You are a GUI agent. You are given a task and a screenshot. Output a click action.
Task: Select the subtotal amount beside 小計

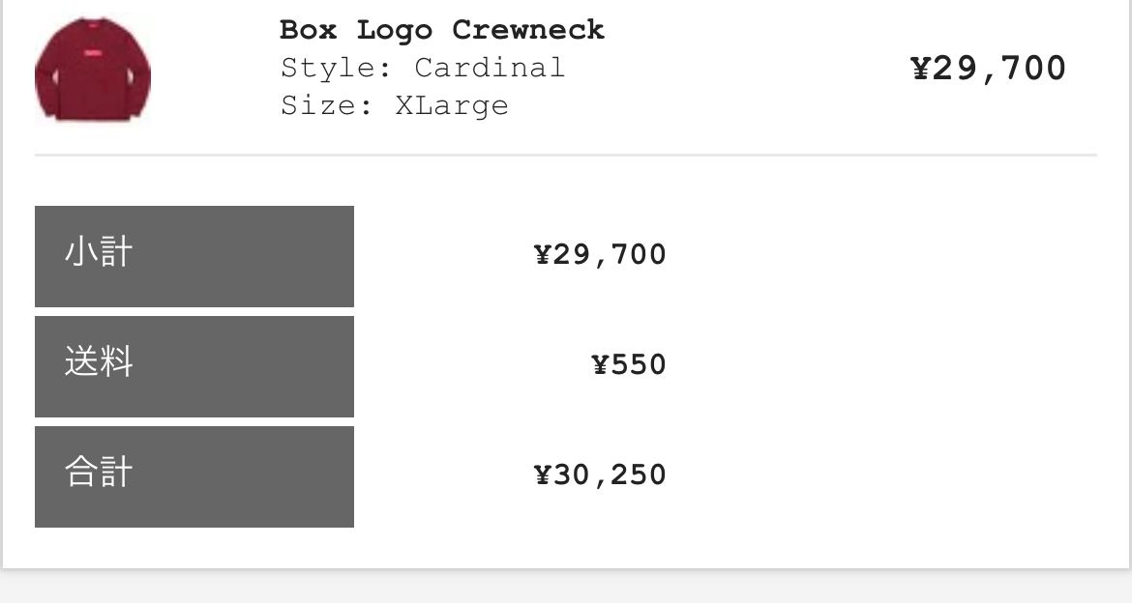(x=599, y=254)
